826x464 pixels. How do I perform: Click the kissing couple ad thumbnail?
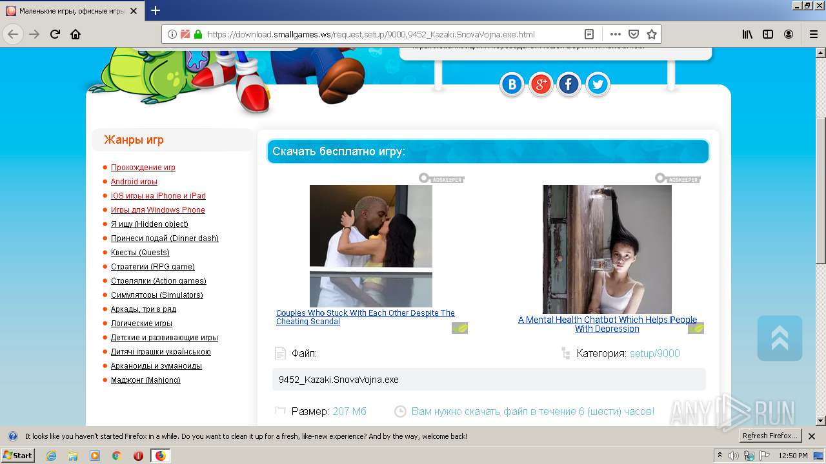click(371, 246)
